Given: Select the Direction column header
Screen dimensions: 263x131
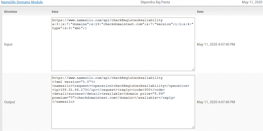Looking at the screenshot, I should point(11,12).
